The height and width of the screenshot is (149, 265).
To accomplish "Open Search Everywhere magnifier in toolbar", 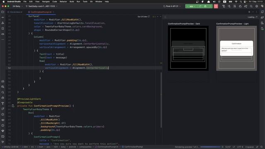I will [251, 6].
